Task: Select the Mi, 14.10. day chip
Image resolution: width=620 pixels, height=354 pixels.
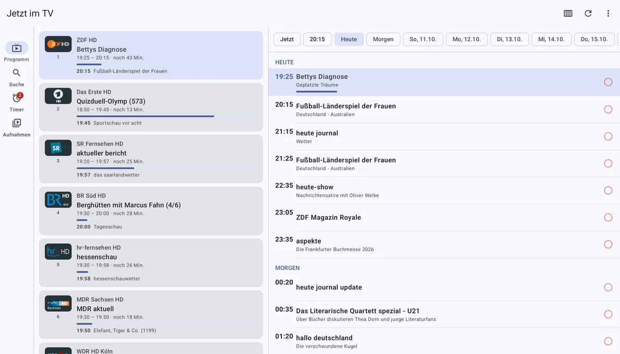Action: point(551,39)
